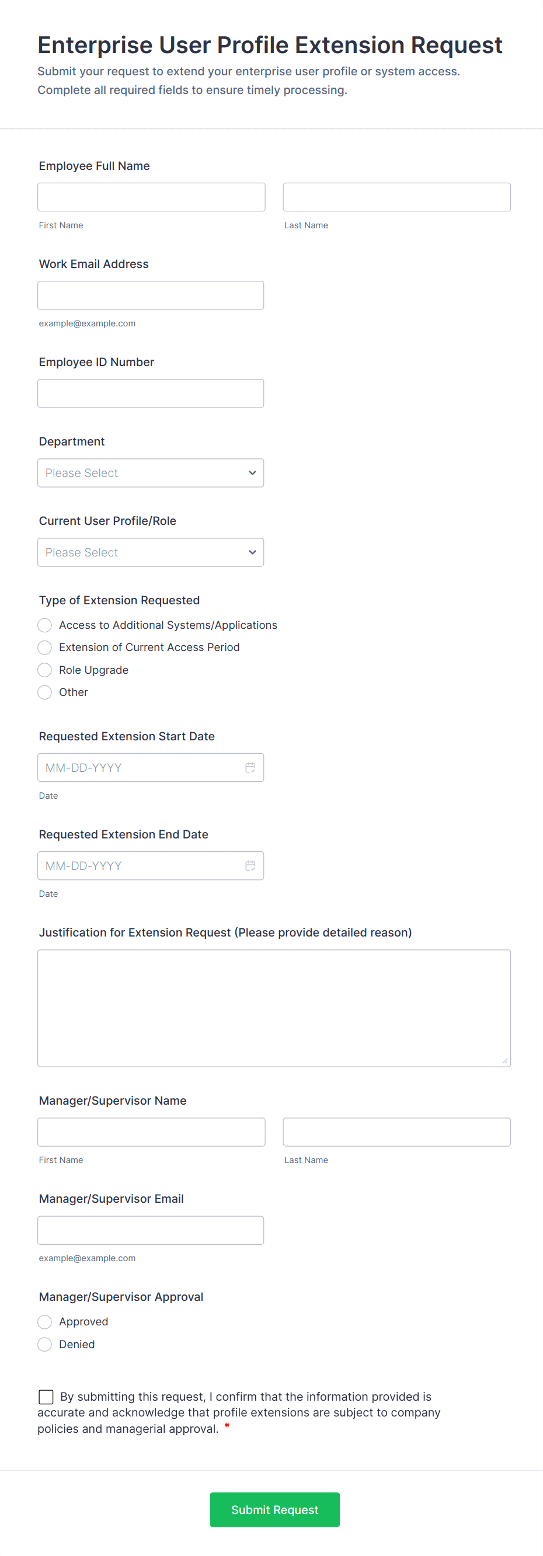
Task: Click the Submit Request button
Action: (x=274, y=1509)
